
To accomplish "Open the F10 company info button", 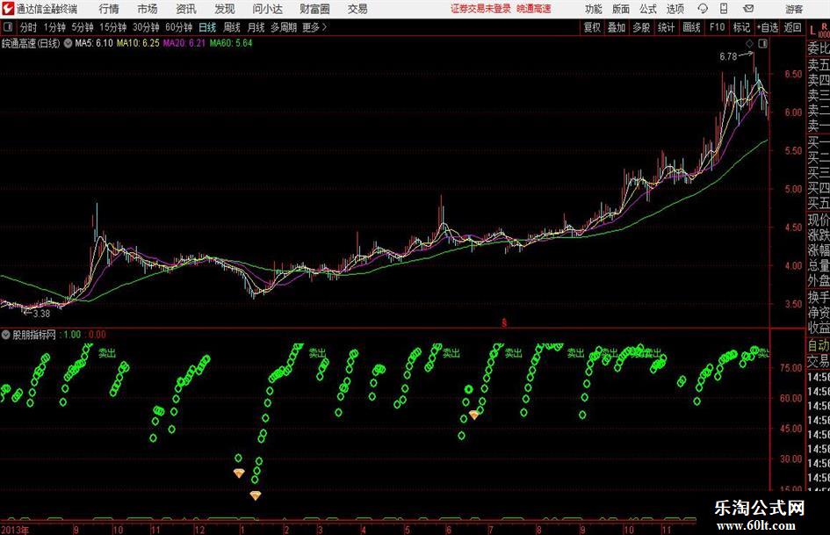I will click(x=717, y=27).
